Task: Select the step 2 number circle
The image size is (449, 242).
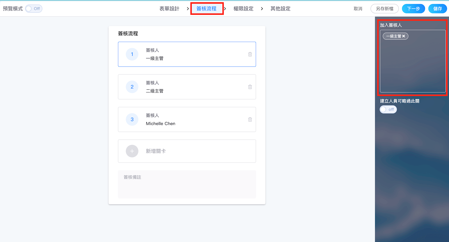Action: [132, 87]
